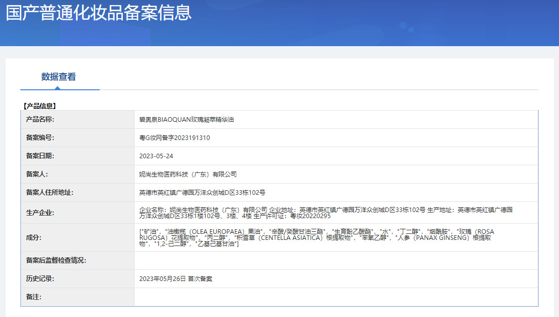Viewport: 559px width, 317px height.
Task: Click the ingredients list starting with 矿油
Action: [x=317, y=237]
